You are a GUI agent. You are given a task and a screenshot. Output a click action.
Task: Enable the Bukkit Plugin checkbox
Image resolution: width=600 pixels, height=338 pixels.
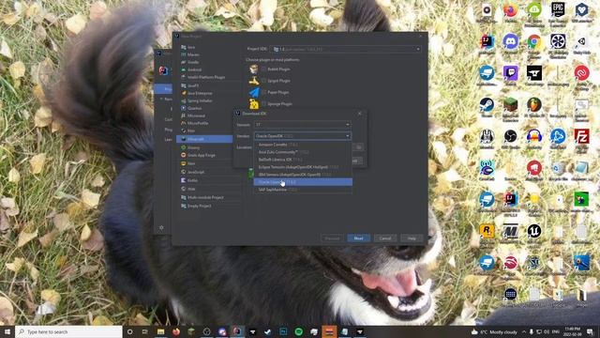(263, 69)
